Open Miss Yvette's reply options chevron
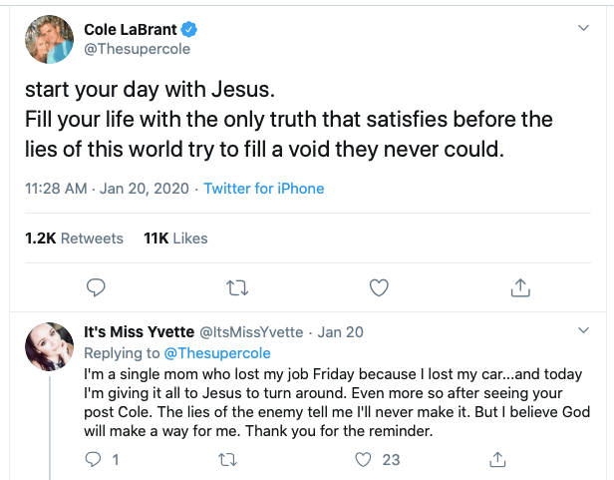 coord(584,329)
